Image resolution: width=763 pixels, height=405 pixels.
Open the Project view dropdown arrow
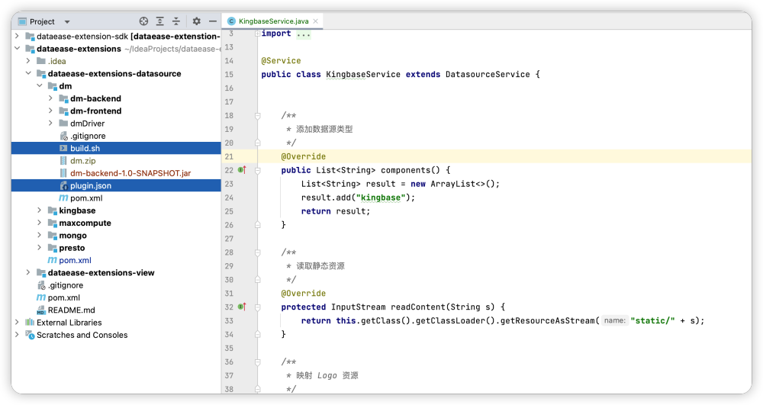coord(67,22)
